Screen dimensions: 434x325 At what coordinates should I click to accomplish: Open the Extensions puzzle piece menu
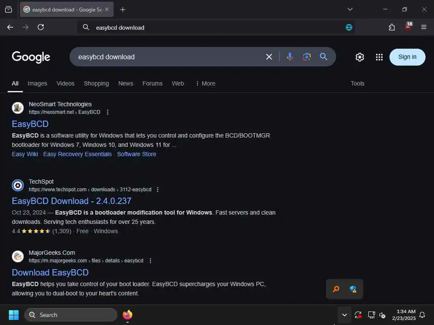coord(392,27)
